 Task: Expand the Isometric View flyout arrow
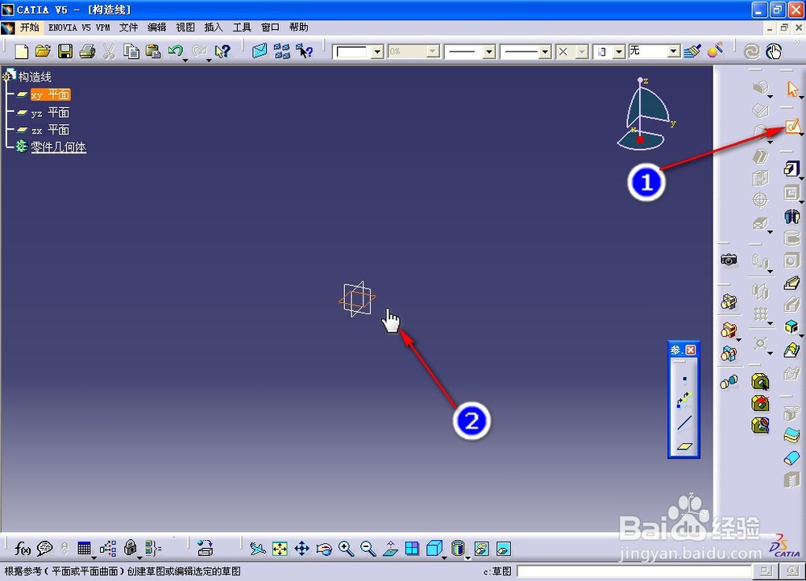pyautogui.click(x=445, y=558)
